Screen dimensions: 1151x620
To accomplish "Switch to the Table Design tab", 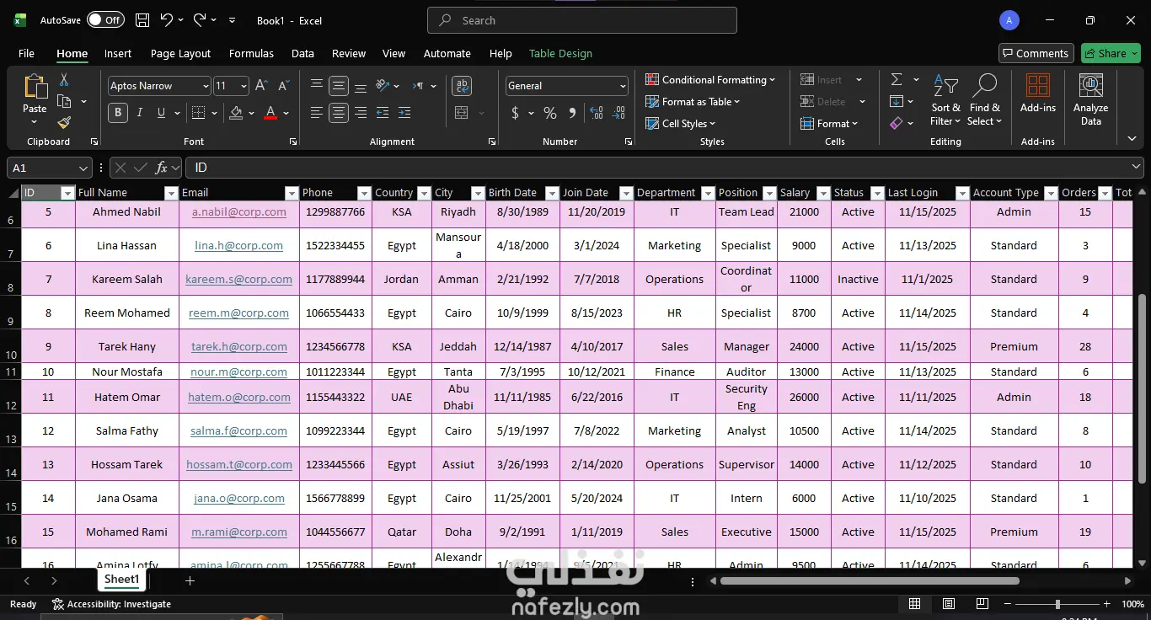I will pos(560,53).
